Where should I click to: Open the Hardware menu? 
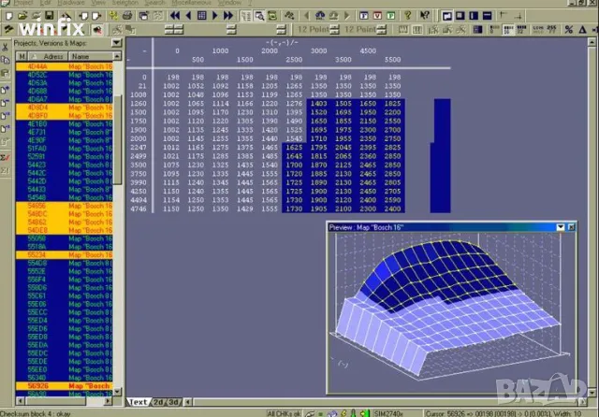pyautogui.click(x=71, y=3)
